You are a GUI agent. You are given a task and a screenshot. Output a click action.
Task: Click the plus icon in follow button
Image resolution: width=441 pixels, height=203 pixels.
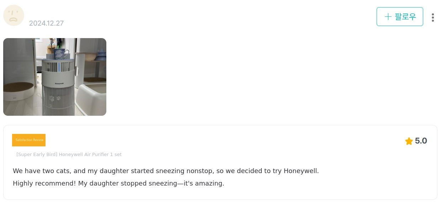pos(388,17)
